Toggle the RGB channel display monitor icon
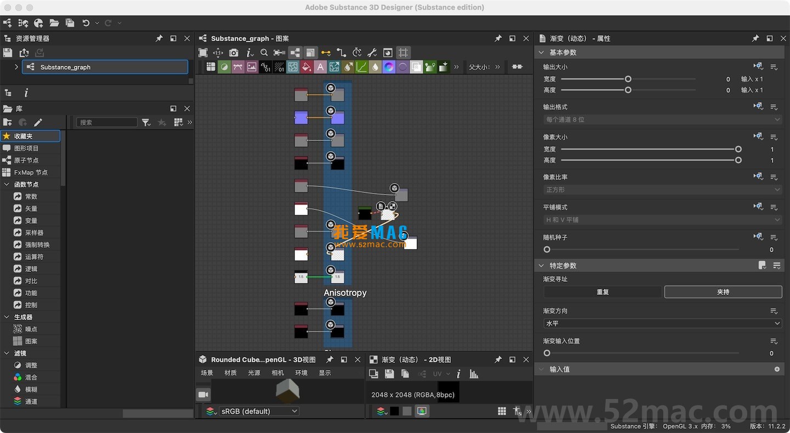The image size is (790, 433). [x=421, y=411]
